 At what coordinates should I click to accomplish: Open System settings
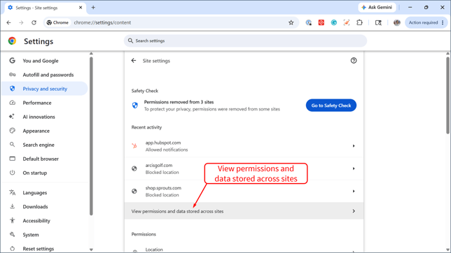click(x=45, y=235)
